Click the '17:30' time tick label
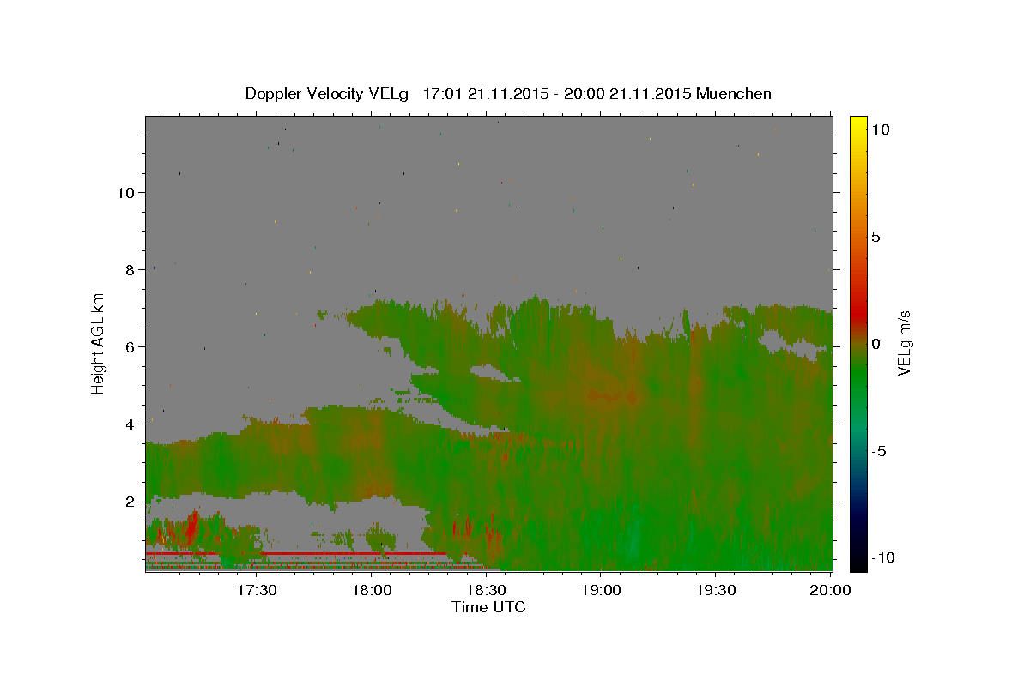Screen dimensions: 1030x686 point(257,590)
